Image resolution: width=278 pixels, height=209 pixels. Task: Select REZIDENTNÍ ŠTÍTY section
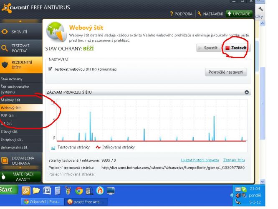click(21, 65)
